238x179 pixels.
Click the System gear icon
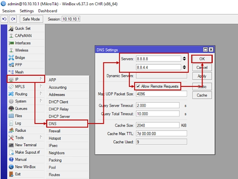click(11, 101)
